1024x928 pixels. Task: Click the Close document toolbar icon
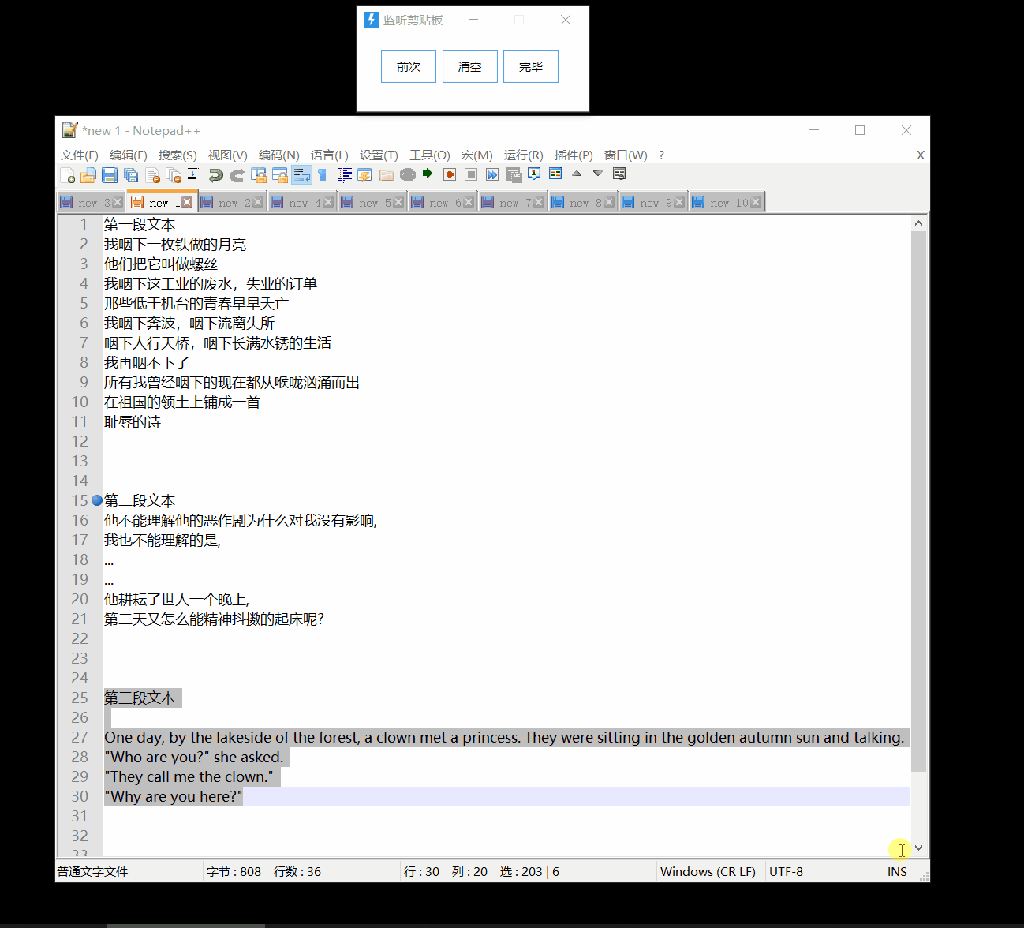(152, 174)
